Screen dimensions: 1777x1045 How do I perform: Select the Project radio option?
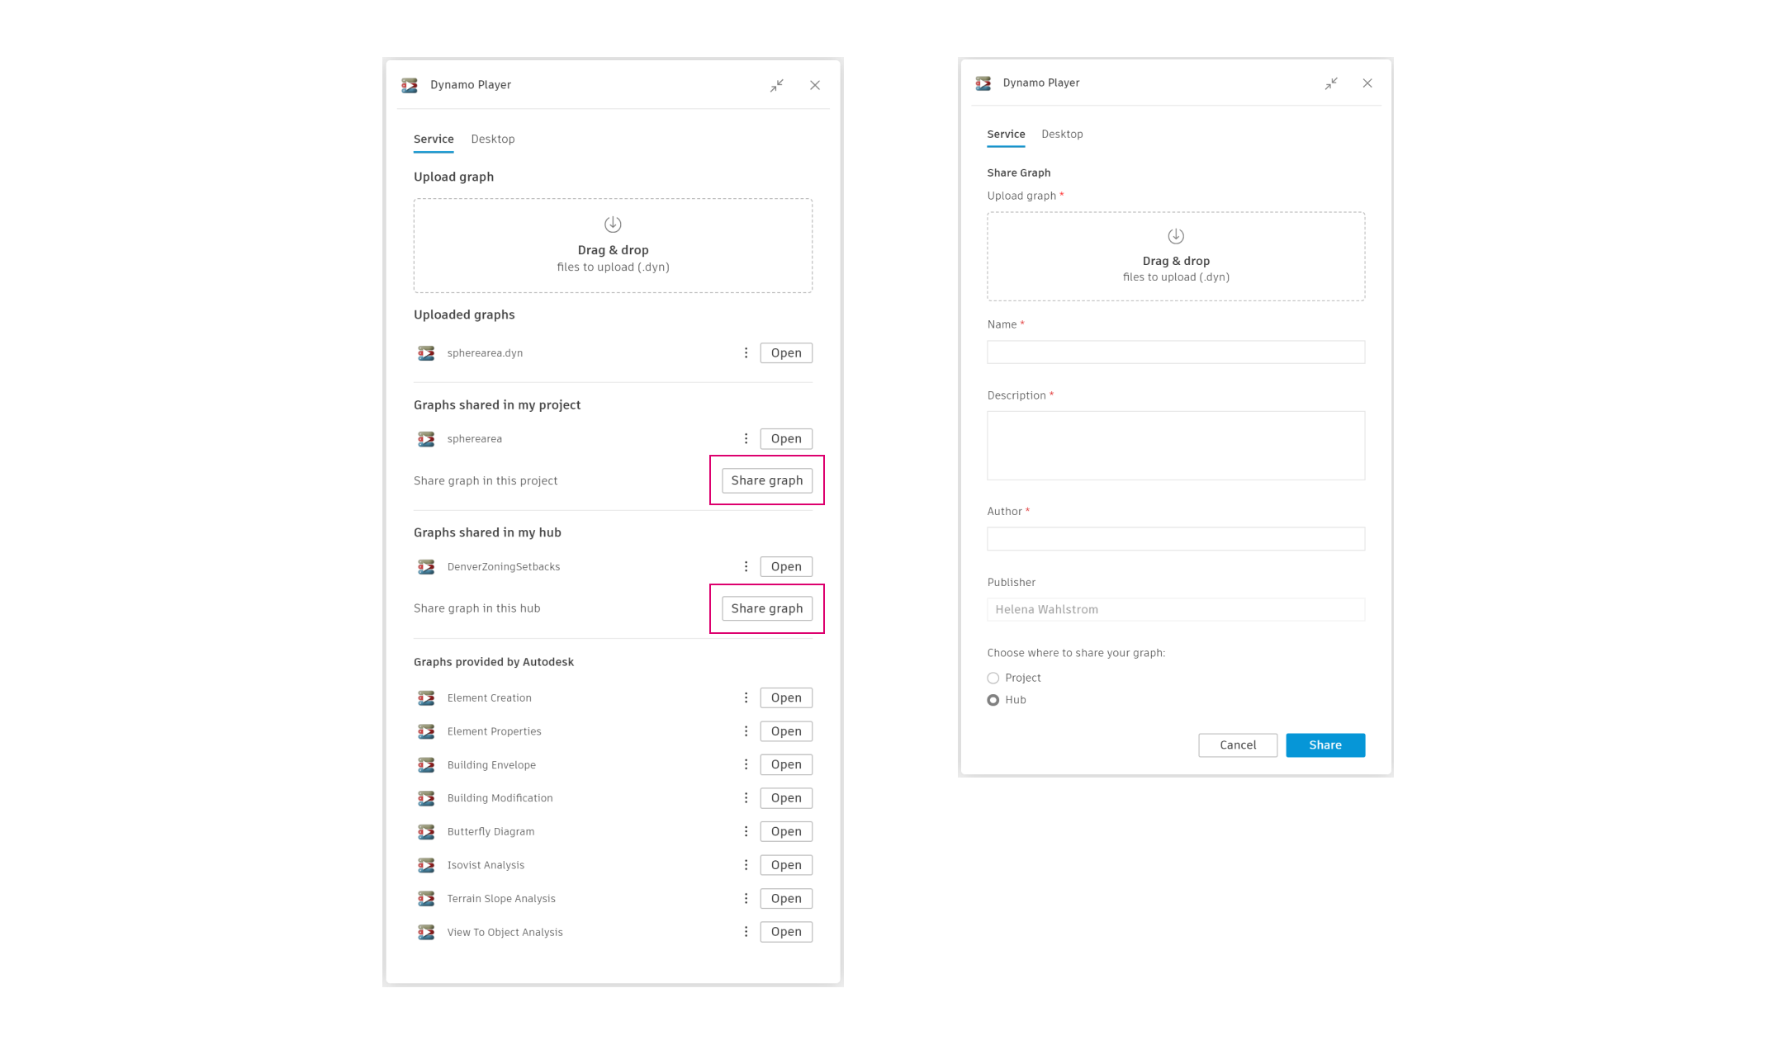click(x=993, y=679)
